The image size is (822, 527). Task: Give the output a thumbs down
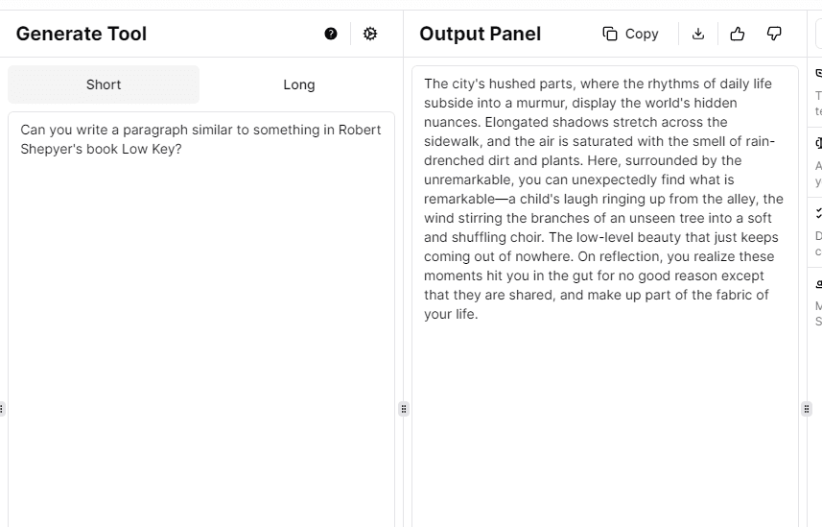774,34
